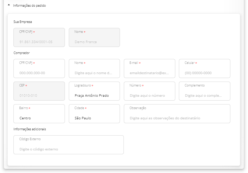This screenshot has height=173, width=248.
Task: Click the Comprador section label
Action: coord(22,53)
